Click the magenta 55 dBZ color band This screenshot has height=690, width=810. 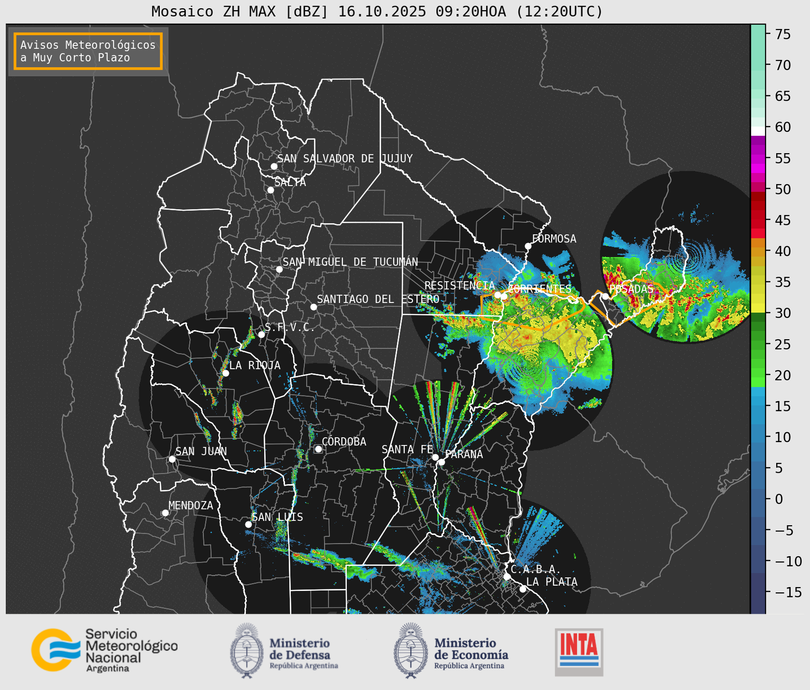(x=758, y=158)
